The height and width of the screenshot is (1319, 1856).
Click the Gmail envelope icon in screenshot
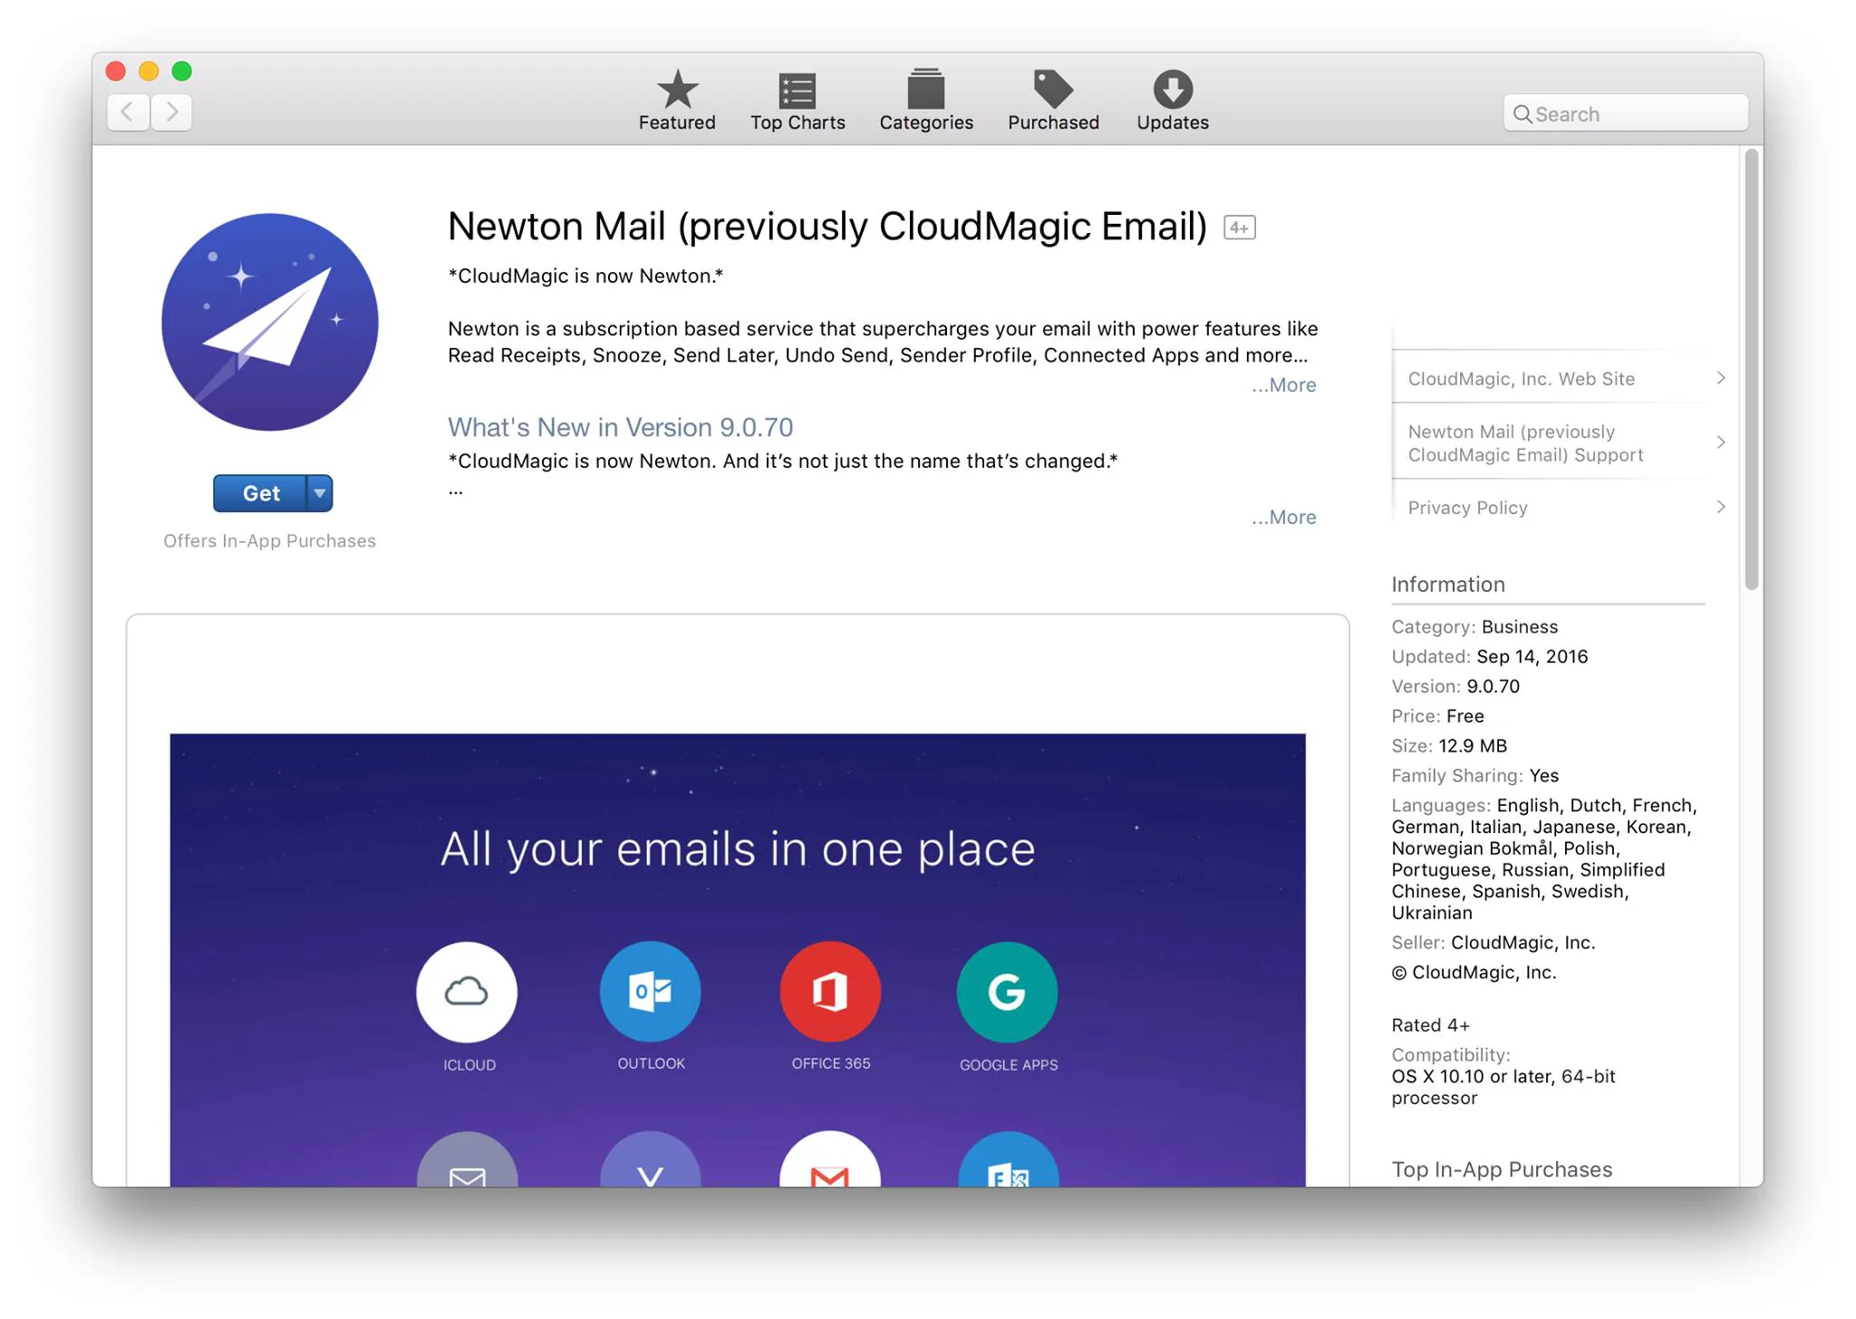click(x=830, y=1159)
